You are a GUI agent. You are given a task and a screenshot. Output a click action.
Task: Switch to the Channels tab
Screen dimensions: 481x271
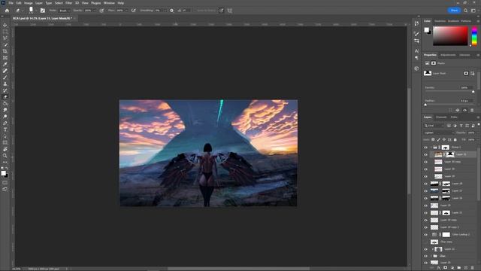click(441, 117)
